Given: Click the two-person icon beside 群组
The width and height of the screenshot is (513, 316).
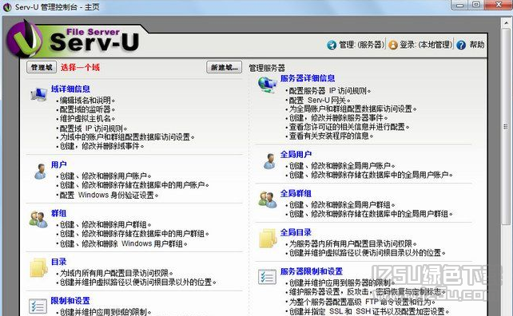Looking at the screenshot, I should [38, 219].
